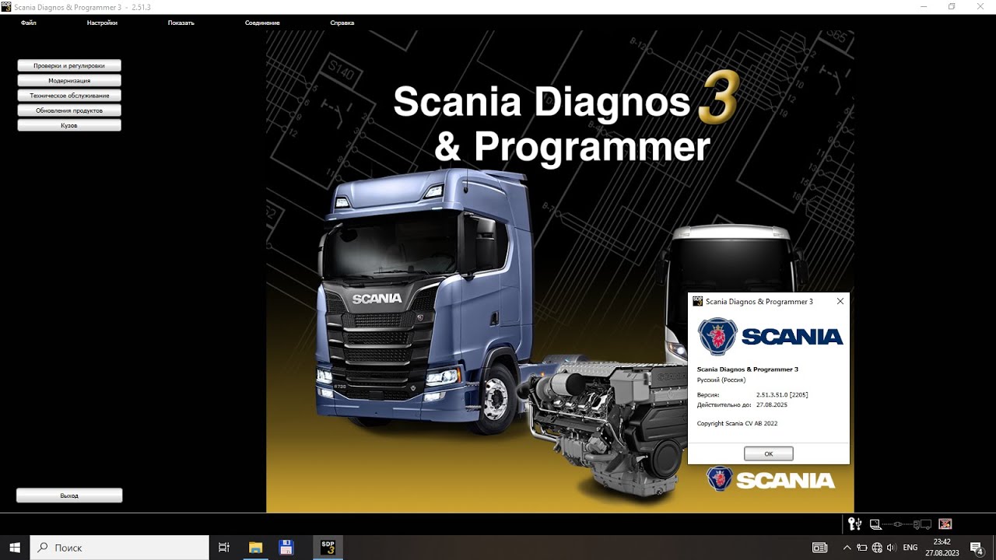Open the Файл menu

click(29, 23)
